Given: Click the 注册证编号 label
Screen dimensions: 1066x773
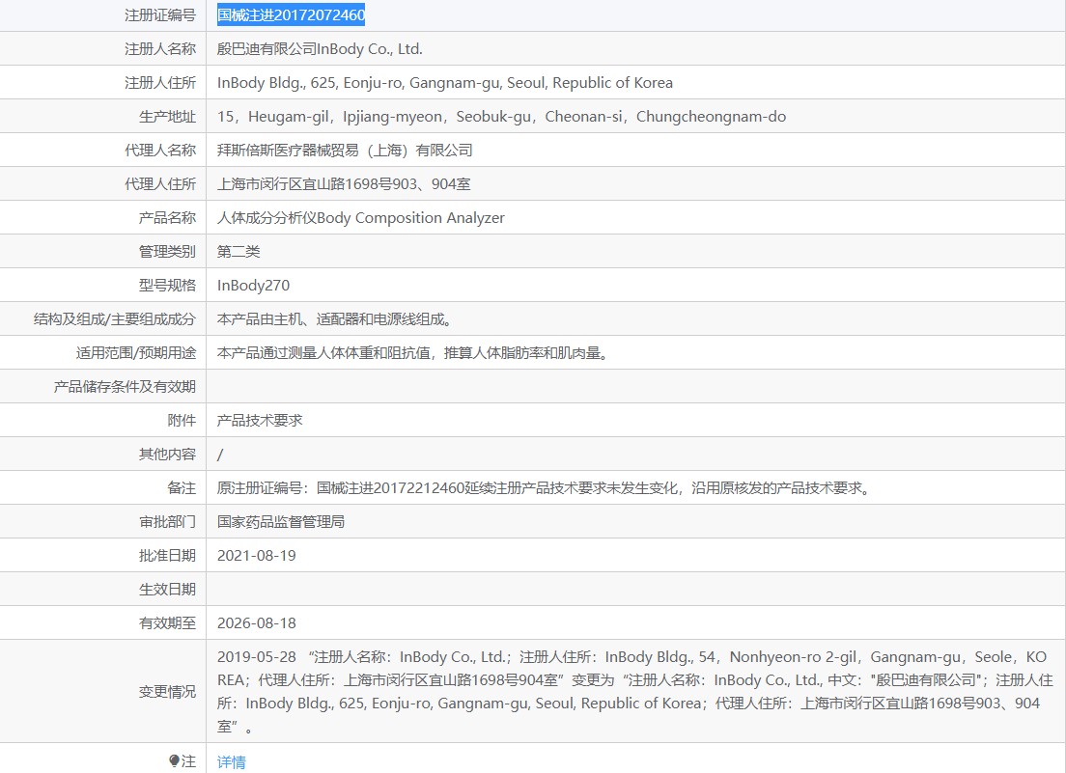Looking at the screenshot, I should click(x=159, y=14).
